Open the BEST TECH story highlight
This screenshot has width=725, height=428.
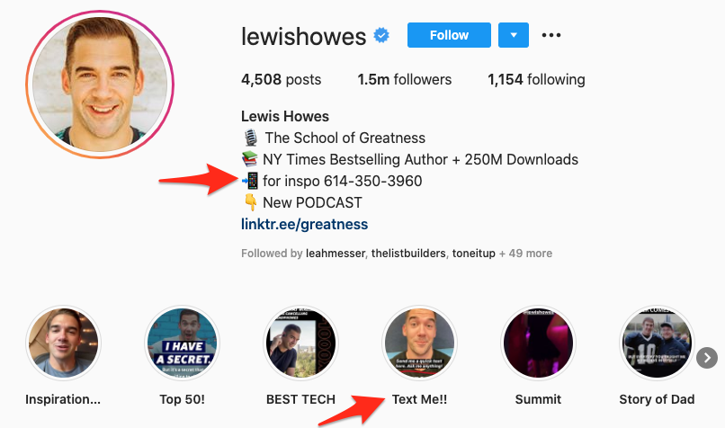(x=301, y=343)
